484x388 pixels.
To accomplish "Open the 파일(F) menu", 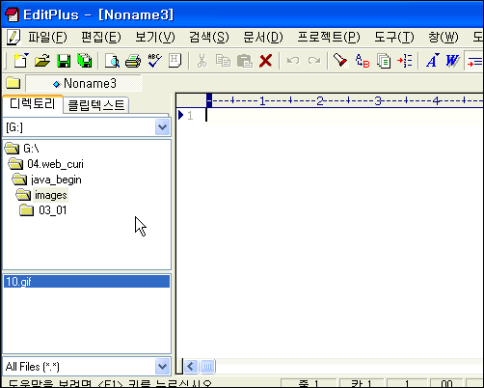I will point(47,38).
